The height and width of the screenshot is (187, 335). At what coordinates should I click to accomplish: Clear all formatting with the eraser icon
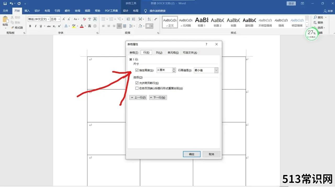coord(84,19)
